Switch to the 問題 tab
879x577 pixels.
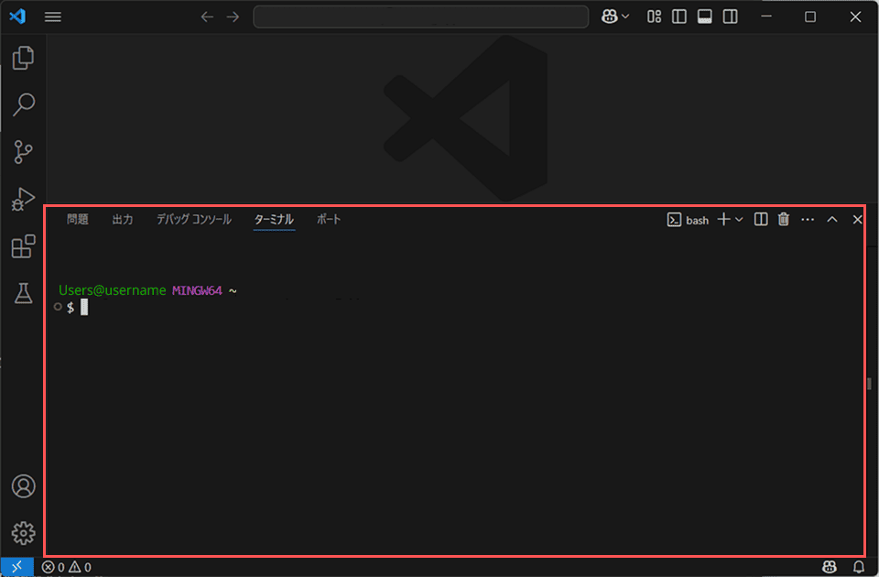tap(77, 219)
